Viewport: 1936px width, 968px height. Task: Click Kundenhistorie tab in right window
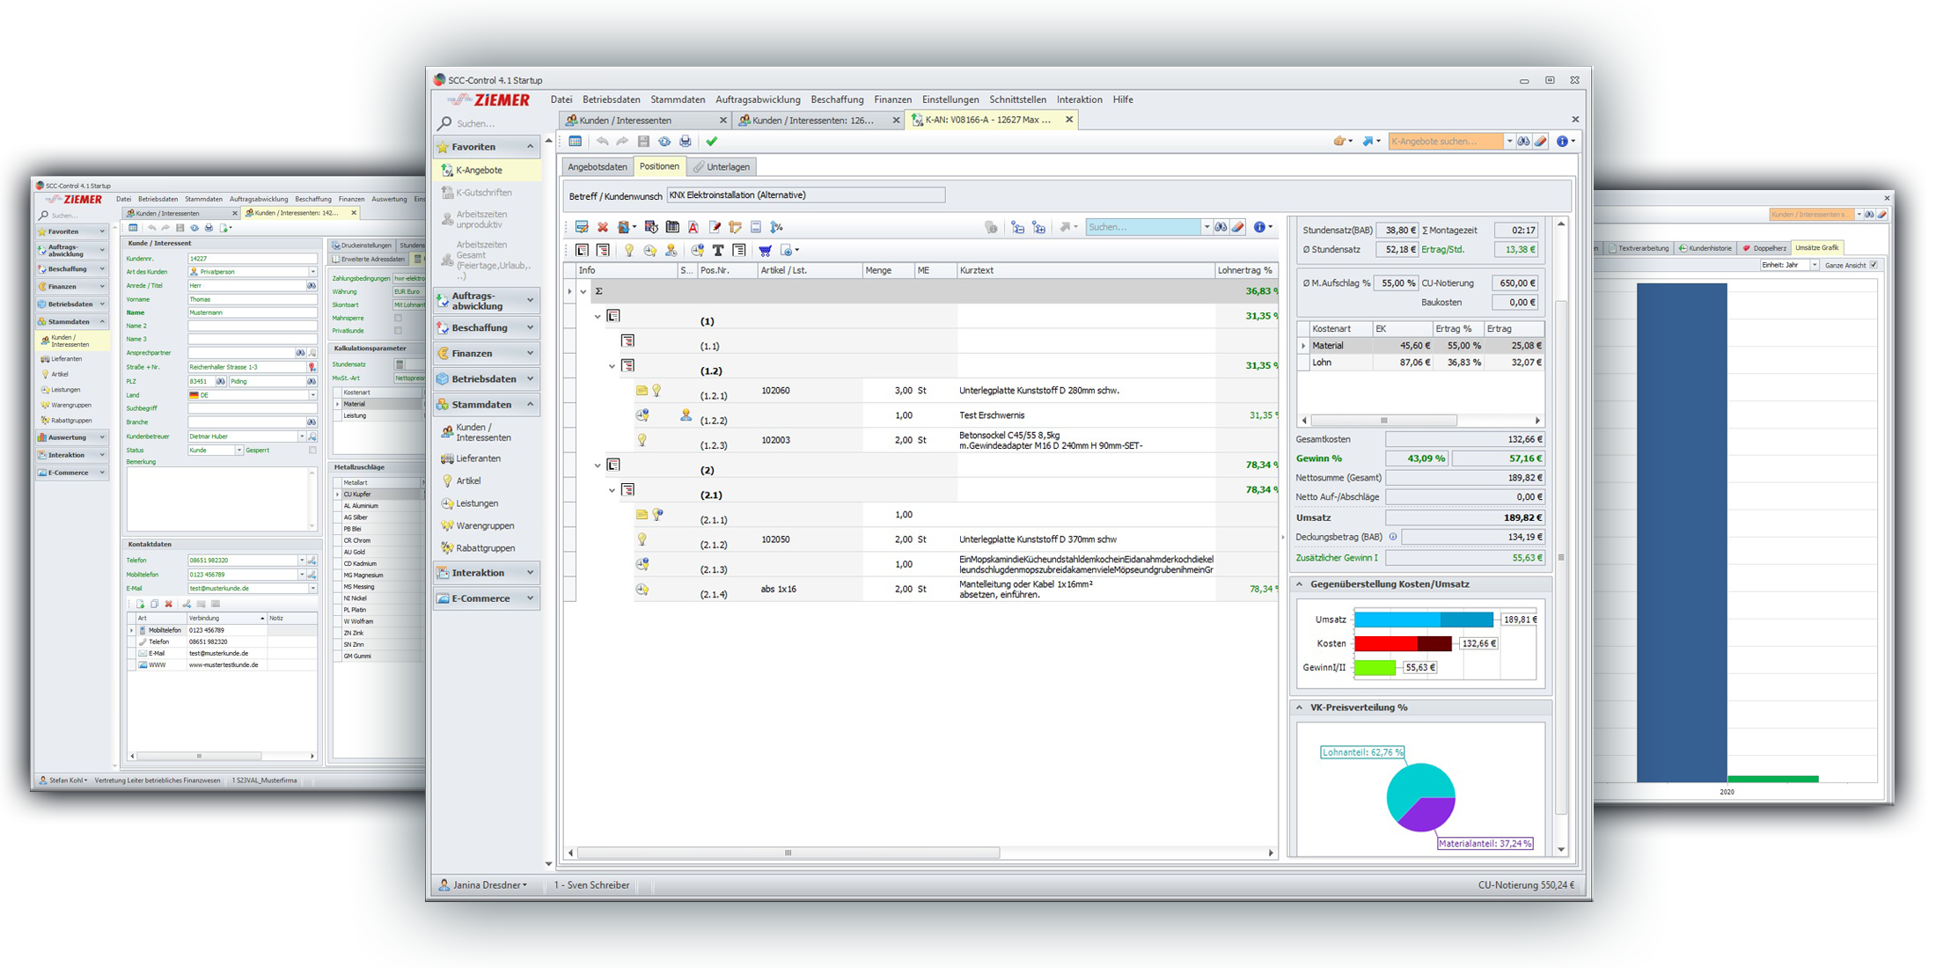pyautogui.click(x=1705, y=249)
